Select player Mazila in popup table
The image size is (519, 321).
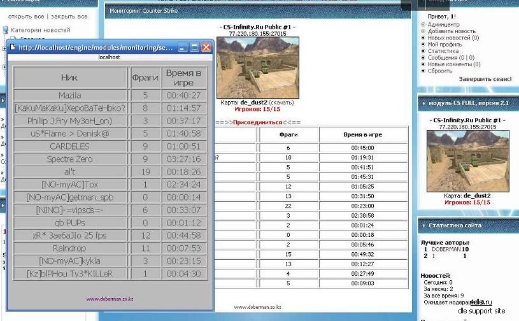pyautogui.click(x=69, y=96)
